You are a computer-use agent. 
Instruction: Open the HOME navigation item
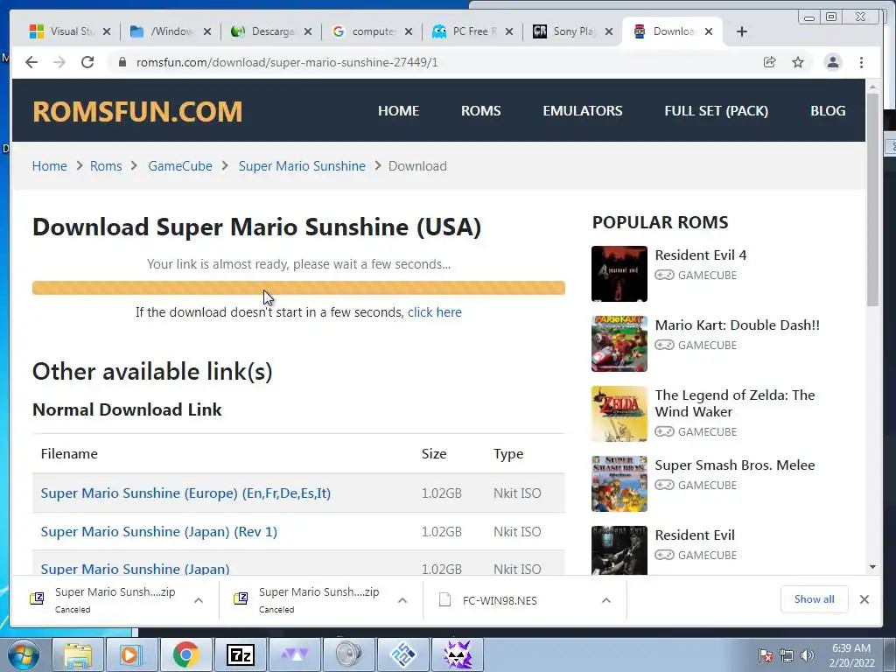pos(398,111)
